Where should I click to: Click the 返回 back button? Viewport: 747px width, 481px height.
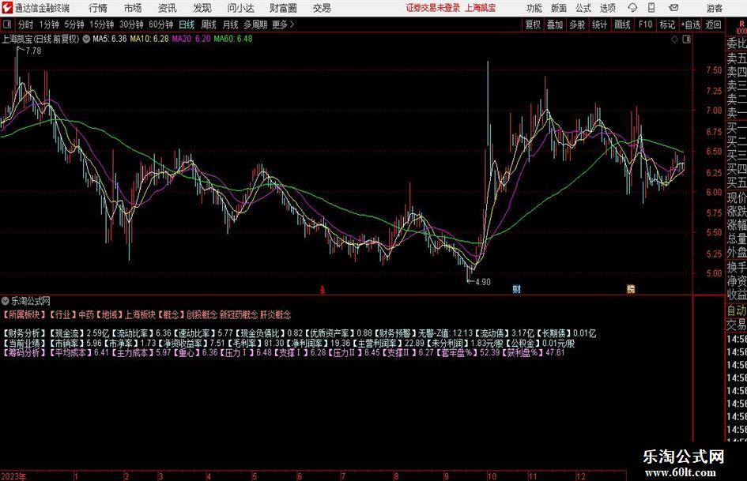[714, 24]
